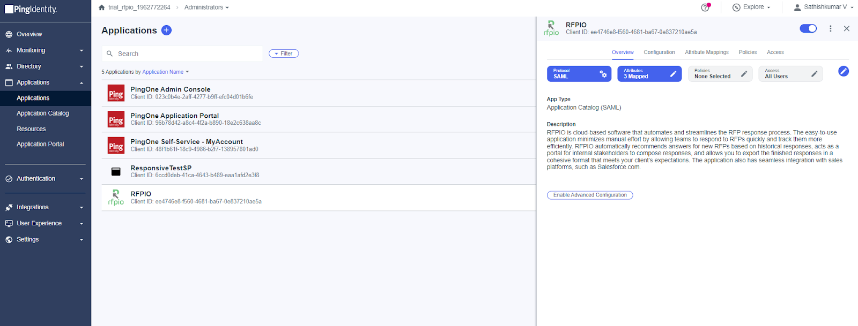Select PingOne Application Portal application name
Viewport: 858px width, 326px height.
pos(175,116)
